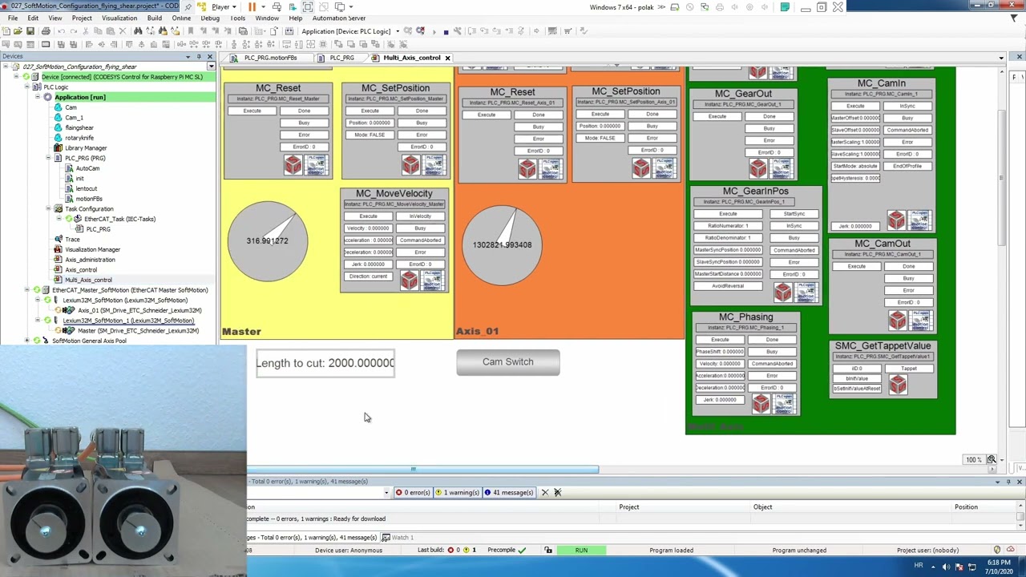Viewport: 1026px width, 577px height.
Task: Click the MC_CamIn function block cube icon
Action: pyautogui.click(x=895, y=220)
